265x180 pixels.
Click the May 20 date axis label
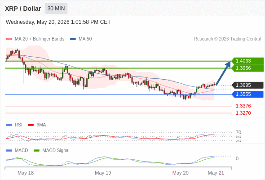click(180, 173)
